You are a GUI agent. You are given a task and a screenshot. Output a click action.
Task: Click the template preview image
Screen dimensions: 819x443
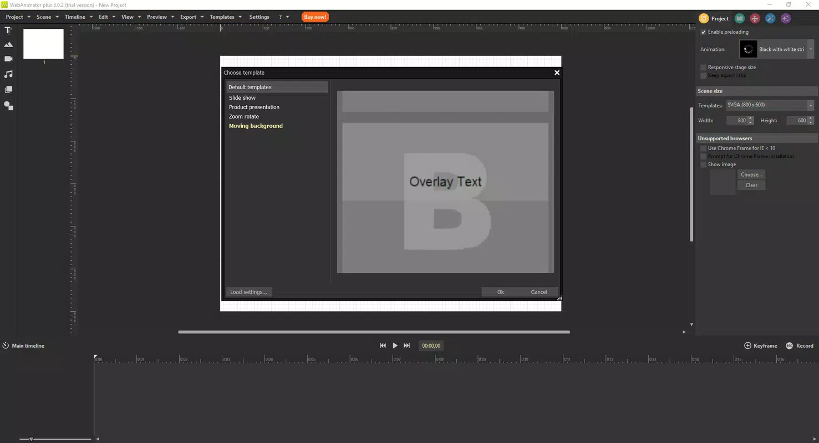(x=445, y=182)
